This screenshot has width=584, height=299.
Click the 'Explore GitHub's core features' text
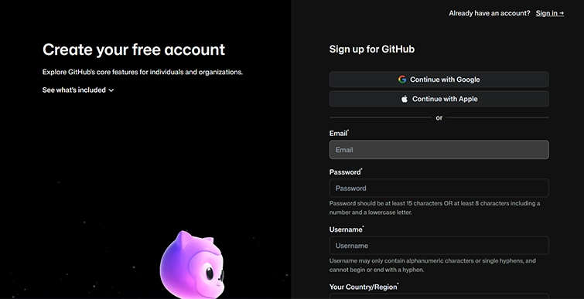(x=142, y=72)
